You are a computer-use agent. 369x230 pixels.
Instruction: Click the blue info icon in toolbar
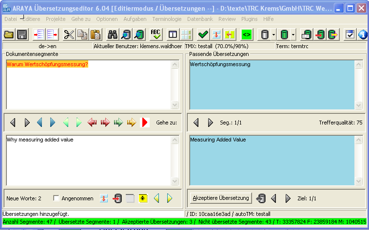pyautogui.click(x=363, y=35)
